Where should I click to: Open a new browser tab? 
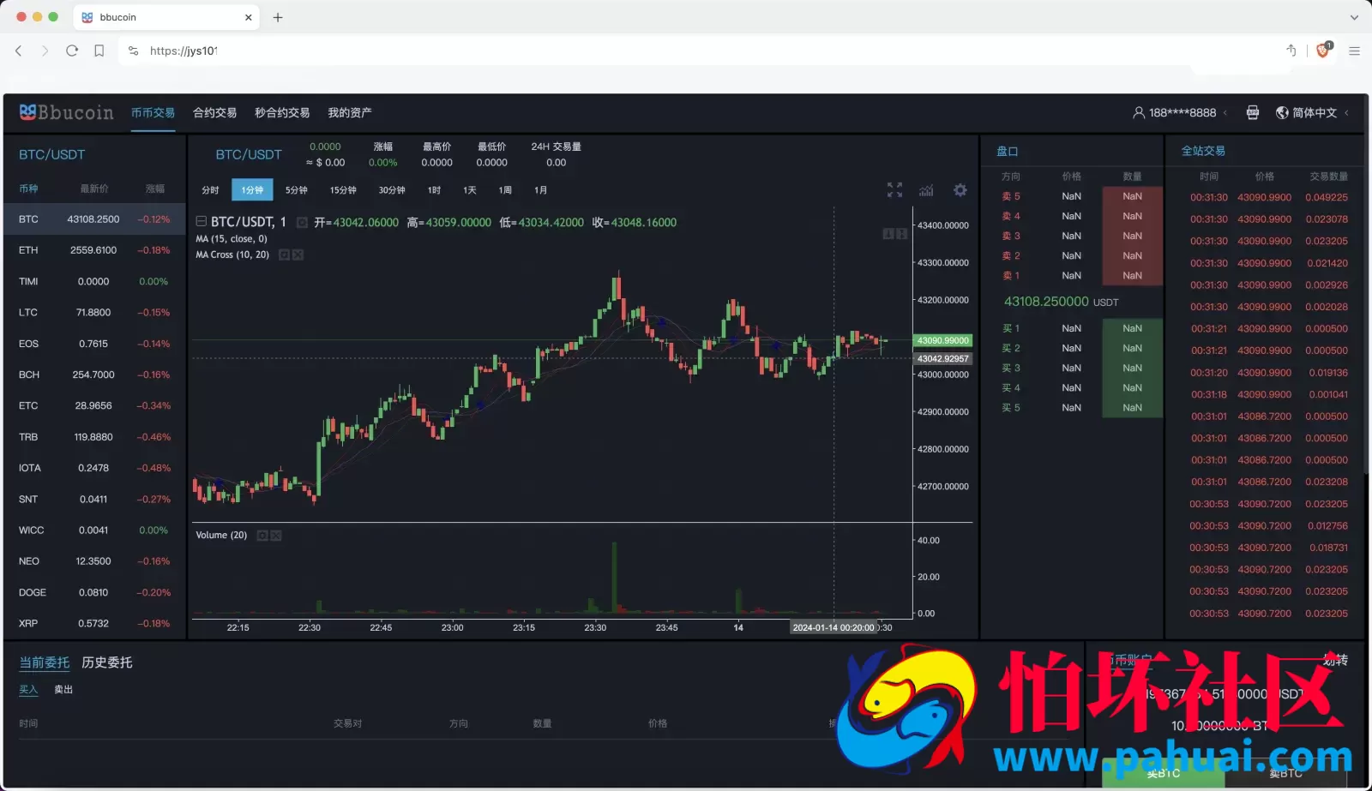278,17
